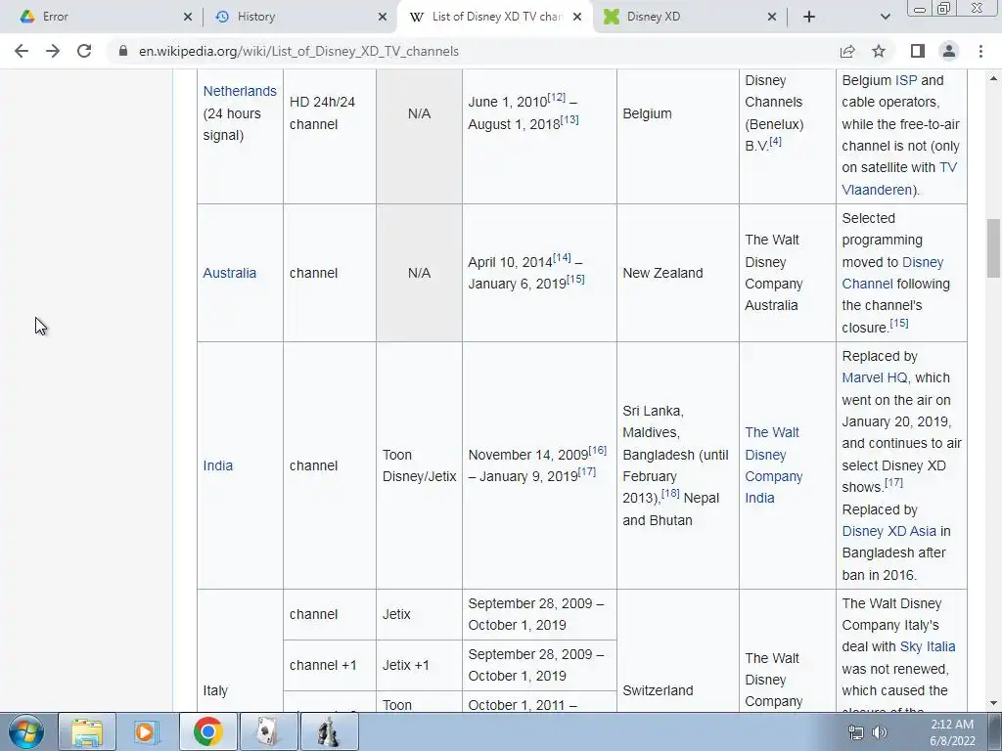The image size is (1002, 751).
Task: Go back to the previous page
Action: tap(22, 51)
